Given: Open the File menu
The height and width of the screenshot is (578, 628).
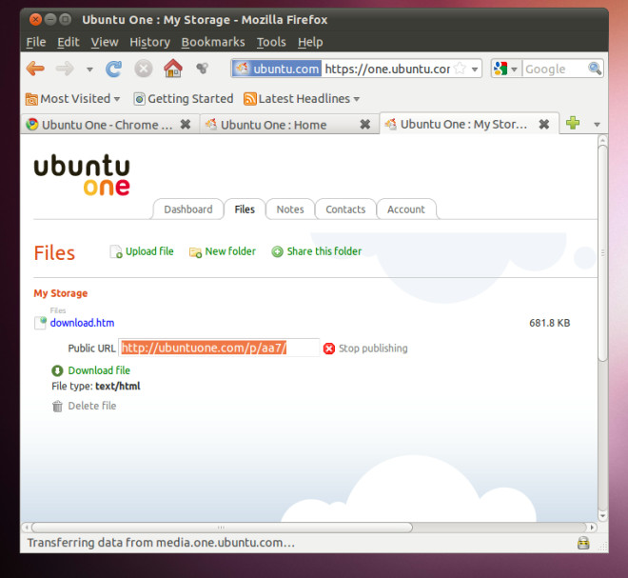Looking at the screenshot, I should coord(36,42).
